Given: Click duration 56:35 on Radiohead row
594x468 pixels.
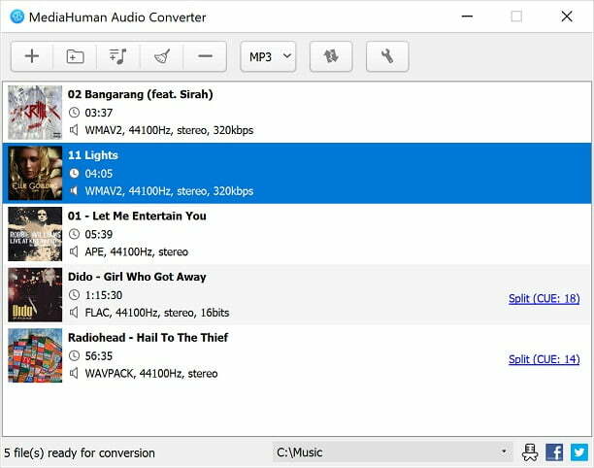Looking at the screenshot, I should point(98,355).
